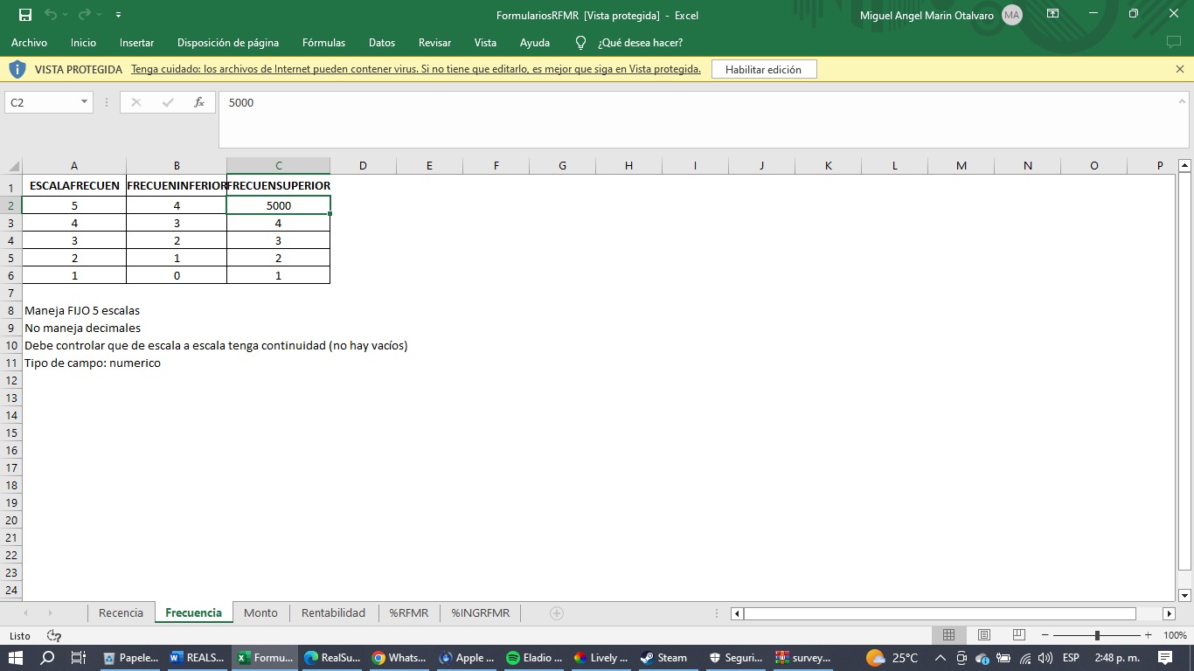Select Page Break Preview view icon
1194x671 pixels.
click(1018, 635)
